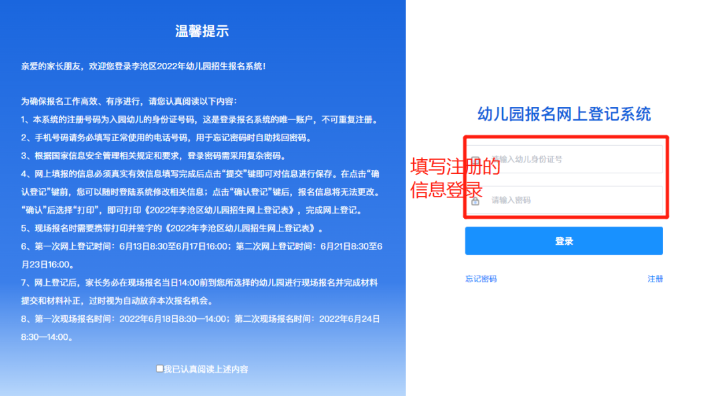Screen dimensions: 722x396
Task: Click the red 填写注册的信息登录 annotation
Action: click(x=455, y=178)
